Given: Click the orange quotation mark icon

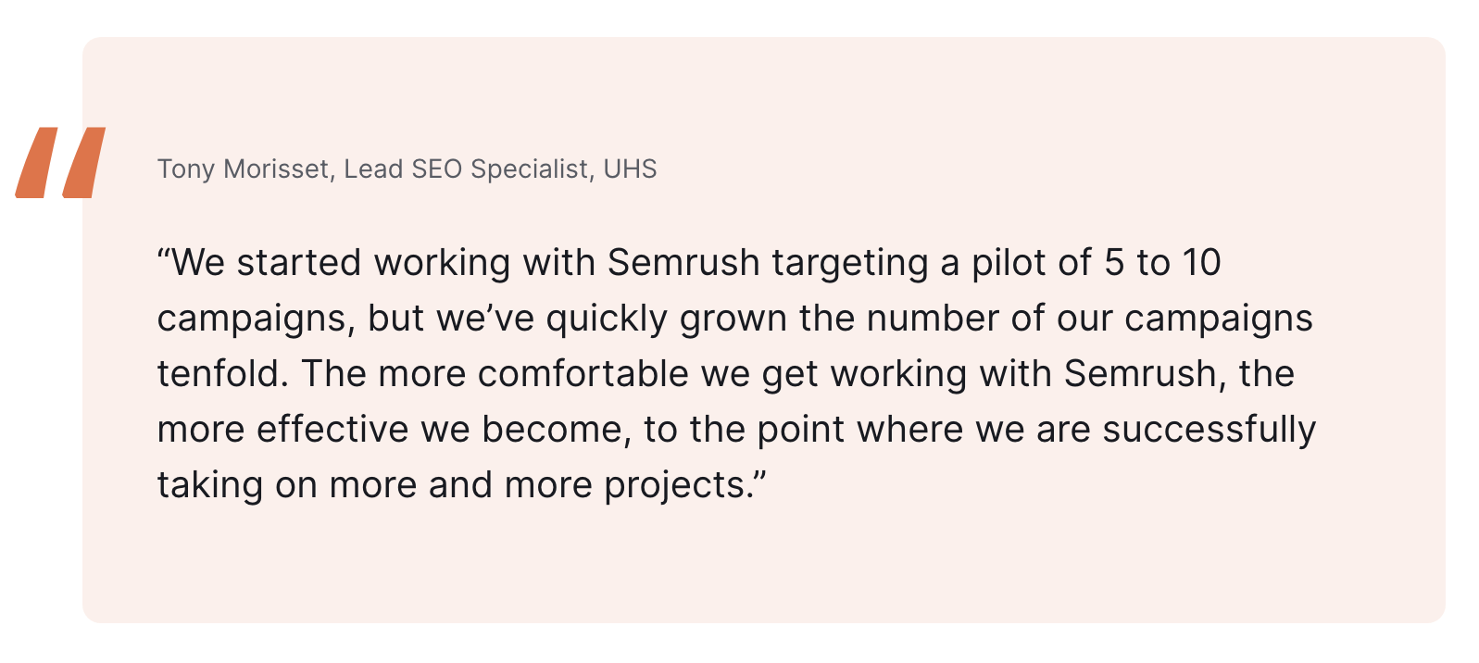Looking at the screenshot, I should click(x=60, y=163).
